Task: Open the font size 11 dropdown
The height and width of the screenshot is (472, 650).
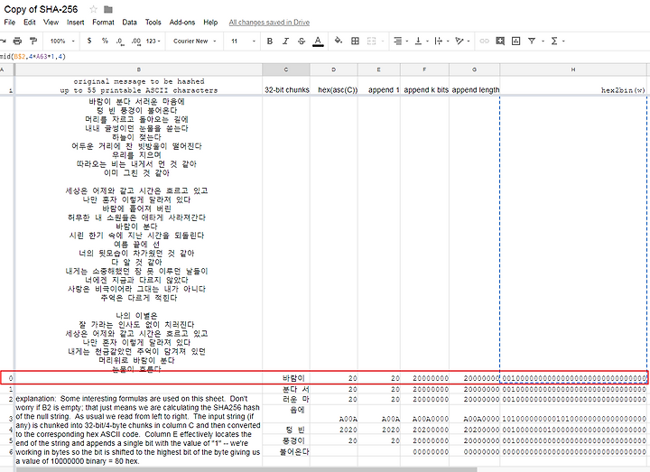Action: pos(243,41)
